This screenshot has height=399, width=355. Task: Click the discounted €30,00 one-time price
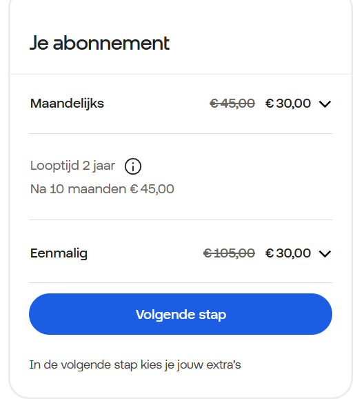(288, 253)
